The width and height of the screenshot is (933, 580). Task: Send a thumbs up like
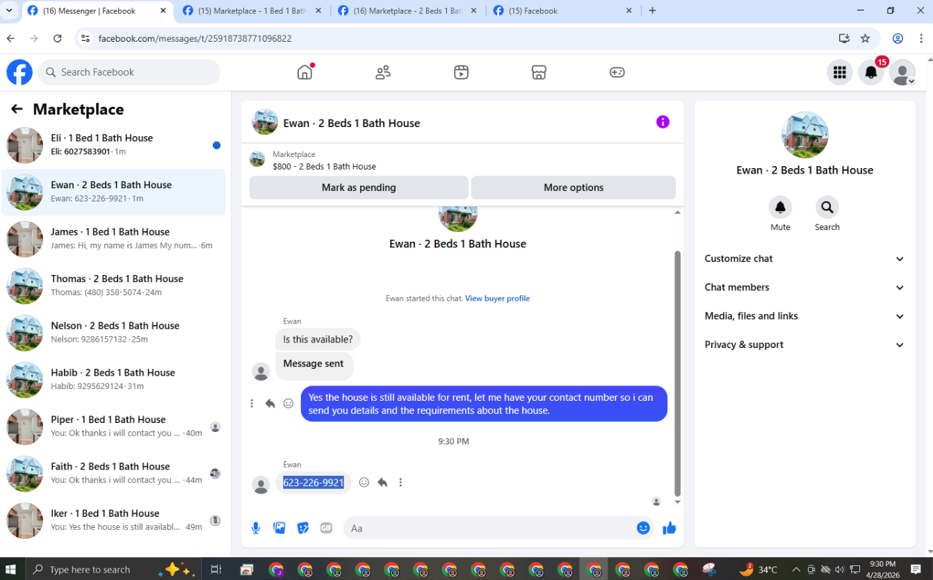(x=670, y=528)
